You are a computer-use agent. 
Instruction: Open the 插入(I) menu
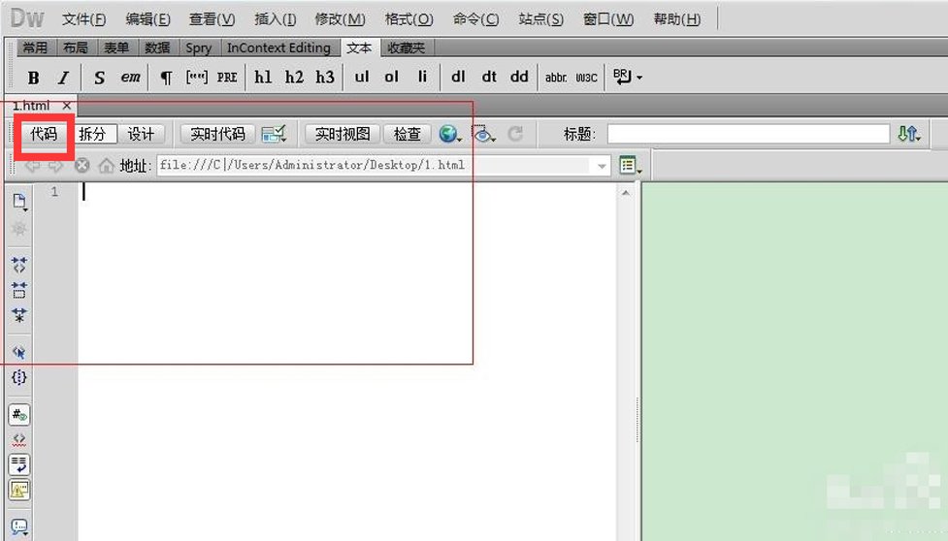(276, 19)
